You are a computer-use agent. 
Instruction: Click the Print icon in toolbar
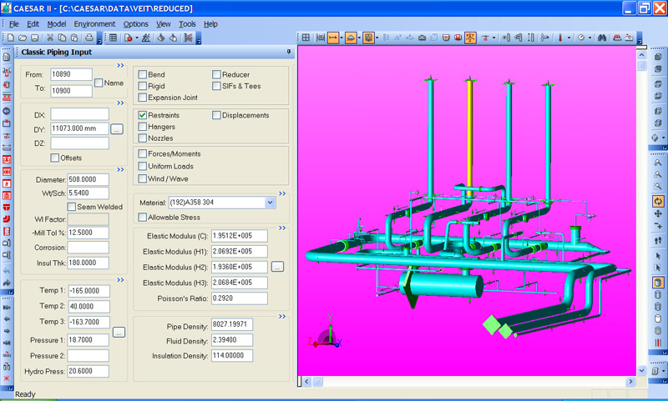89,38
